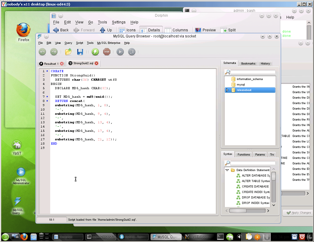Open the Query menu
This screenshot has height=242, width=314.
(68, 43)
